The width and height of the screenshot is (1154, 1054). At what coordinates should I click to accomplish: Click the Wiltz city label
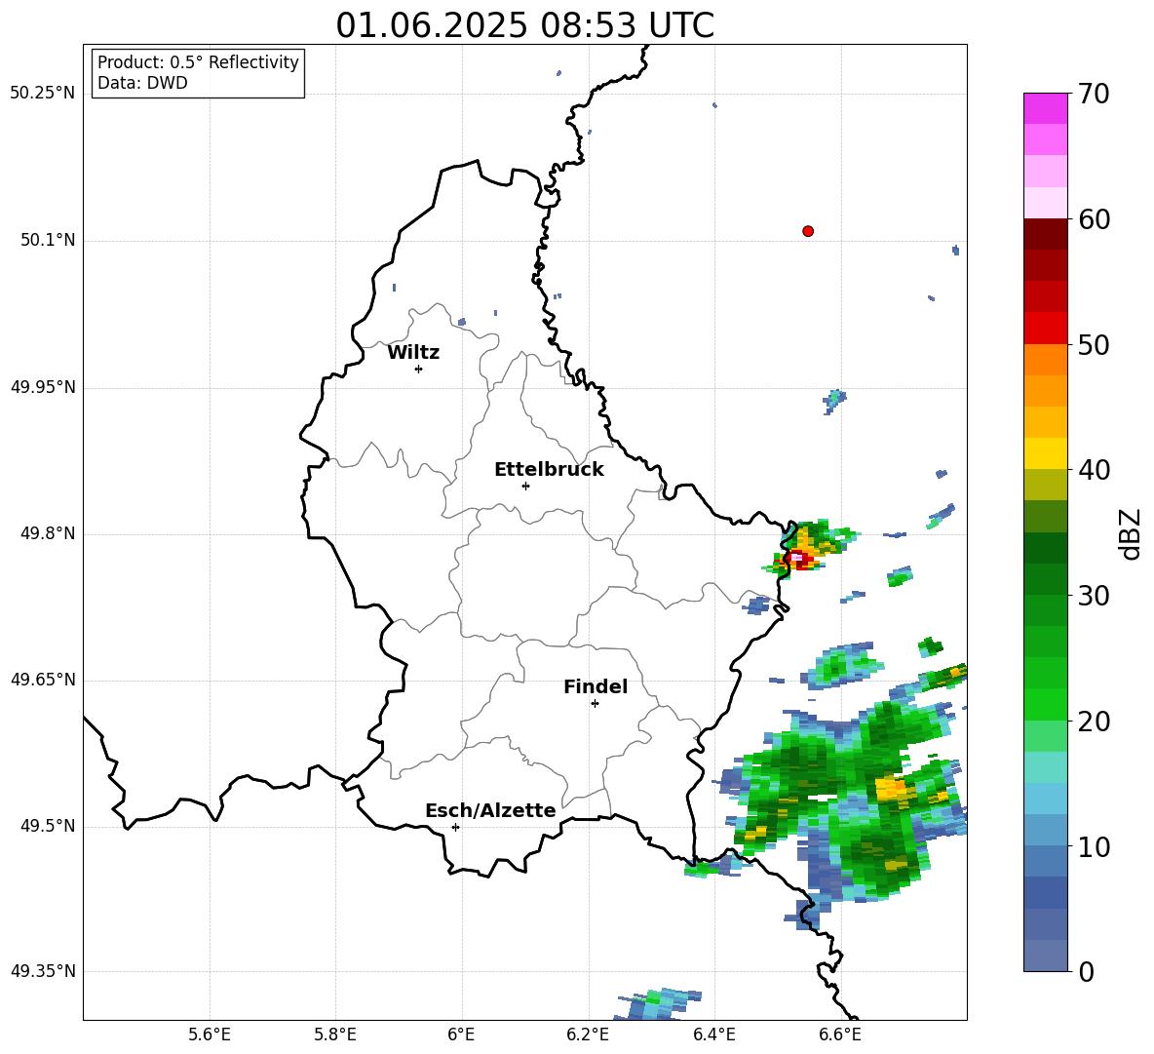point(413,353)
